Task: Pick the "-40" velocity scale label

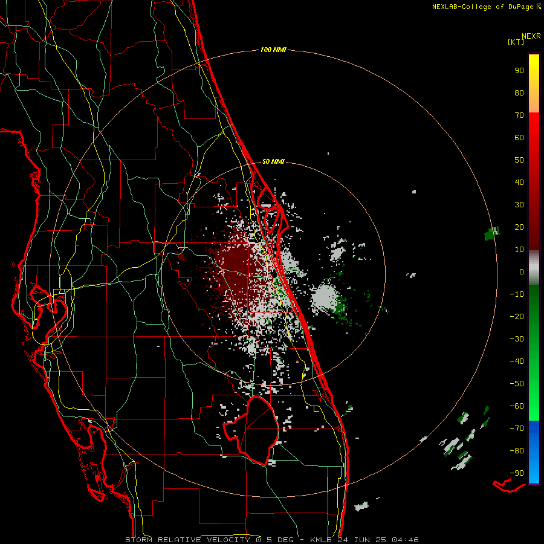Action: pyautogui.click(x=517, y=361)
